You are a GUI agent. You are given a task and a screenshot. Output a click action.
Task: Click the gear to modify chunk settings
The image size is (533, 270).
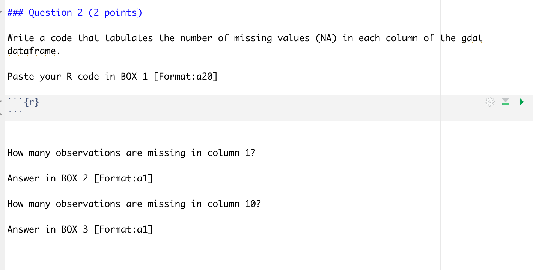pyautogui.click(x=489, y=102)
